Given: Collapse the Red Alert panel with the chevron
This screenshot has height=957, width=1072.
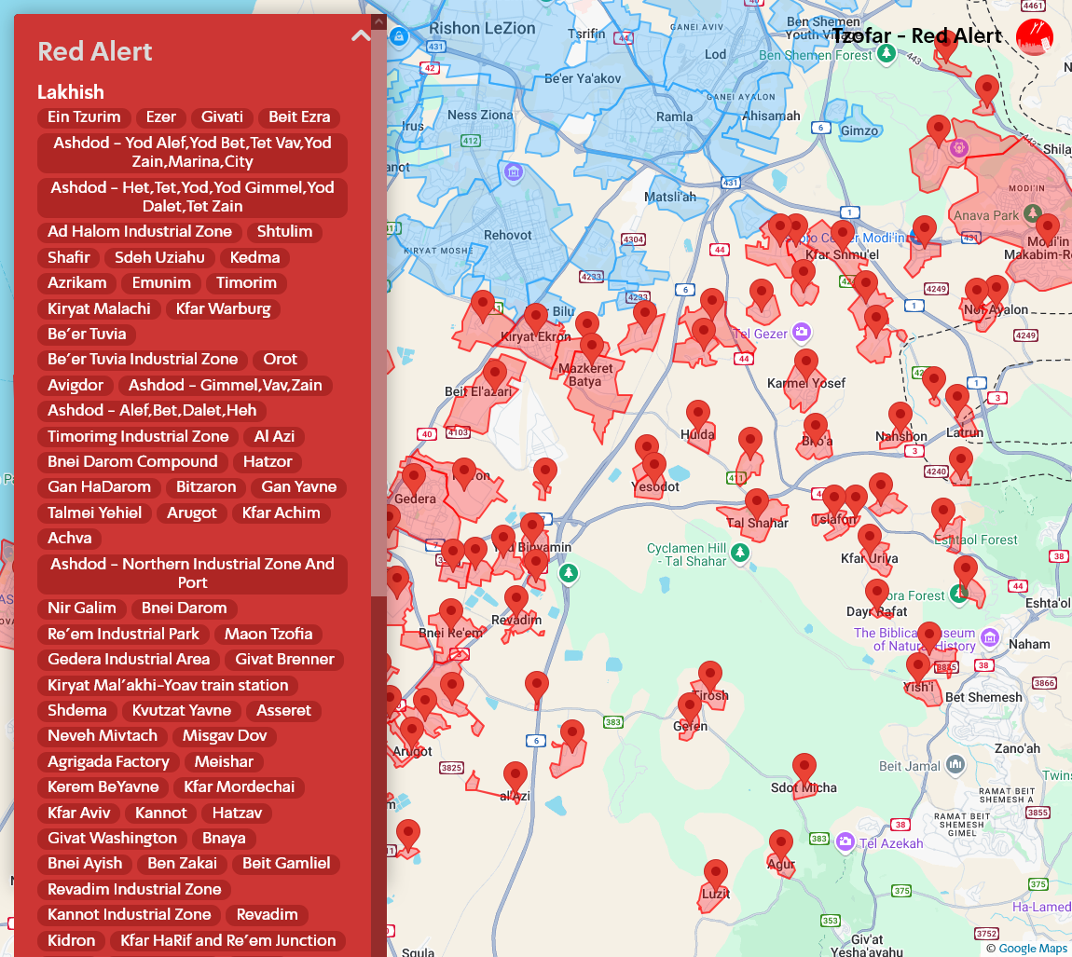Looking at the screenshot, I should pyautogui.click(x=361, y=35).
